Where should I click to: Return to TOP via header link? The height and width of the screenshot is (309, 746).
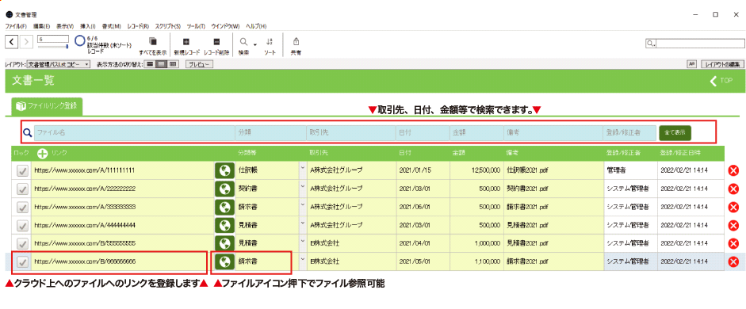721,81
